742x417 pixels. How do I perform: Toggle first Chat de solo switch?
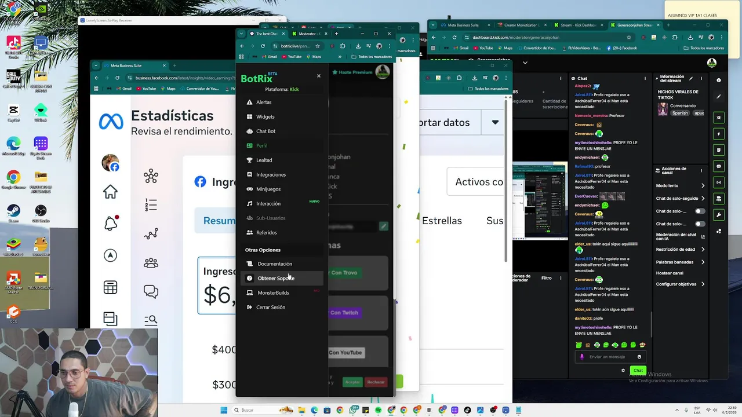[700, 211]
